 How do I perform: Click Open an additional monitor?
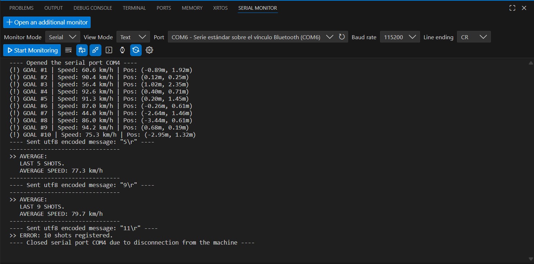[47, 22]
